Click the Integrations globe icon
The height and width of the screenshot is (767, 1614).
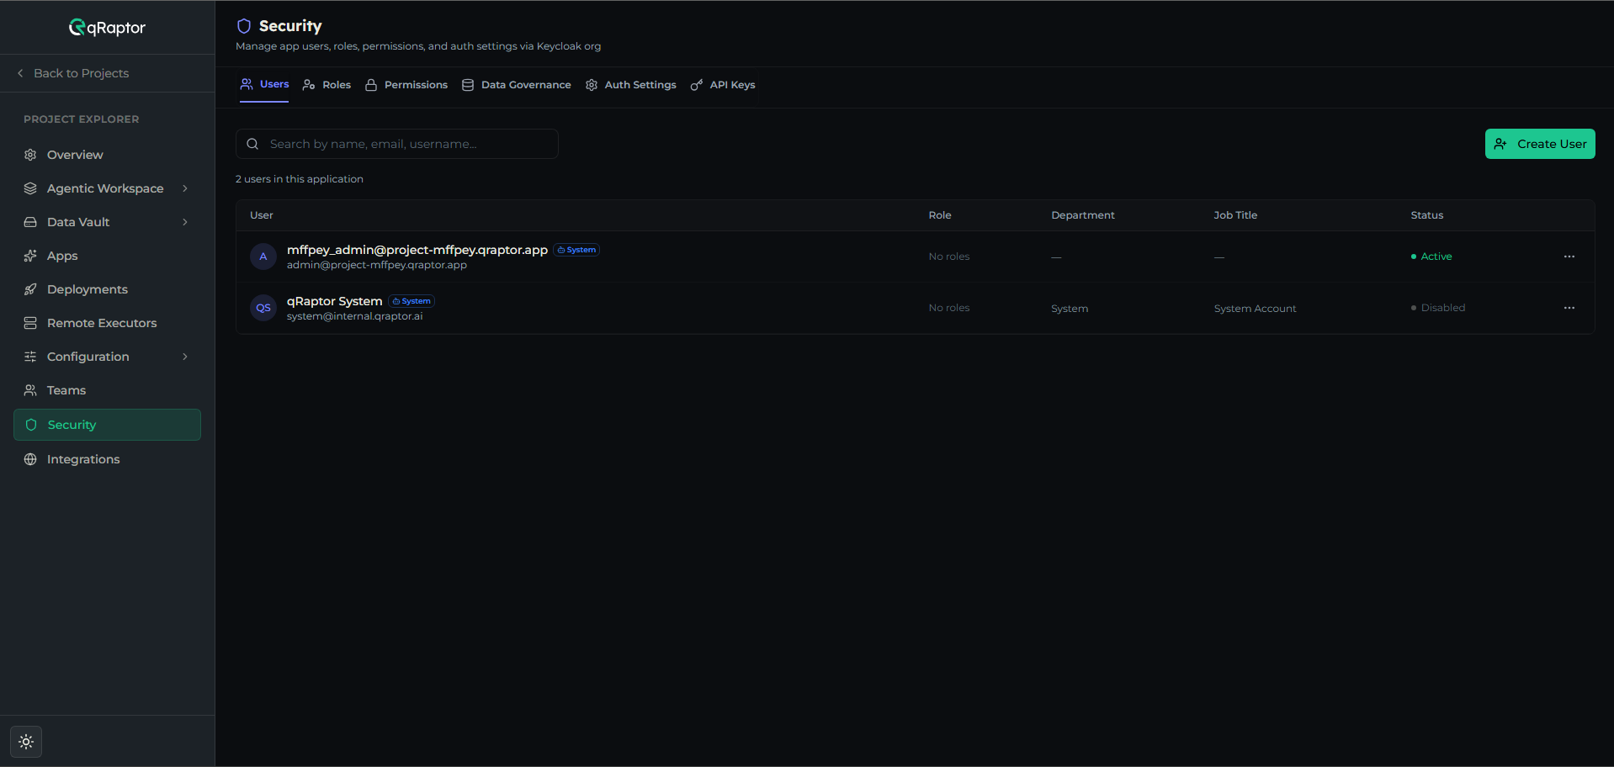tap(30, 459)
